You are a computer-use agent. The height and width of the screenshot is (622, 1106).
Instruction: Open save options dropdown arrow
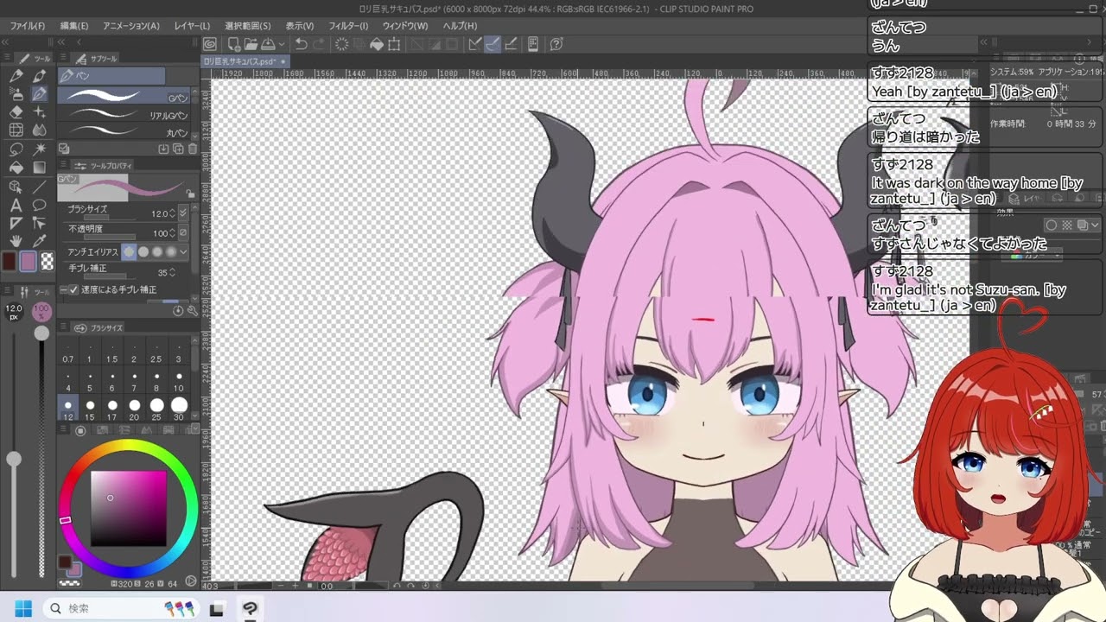pos(282,44)
